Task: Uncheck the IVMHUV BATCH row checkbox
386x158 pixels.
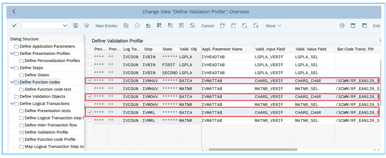Action: click(x=90, y=81)
